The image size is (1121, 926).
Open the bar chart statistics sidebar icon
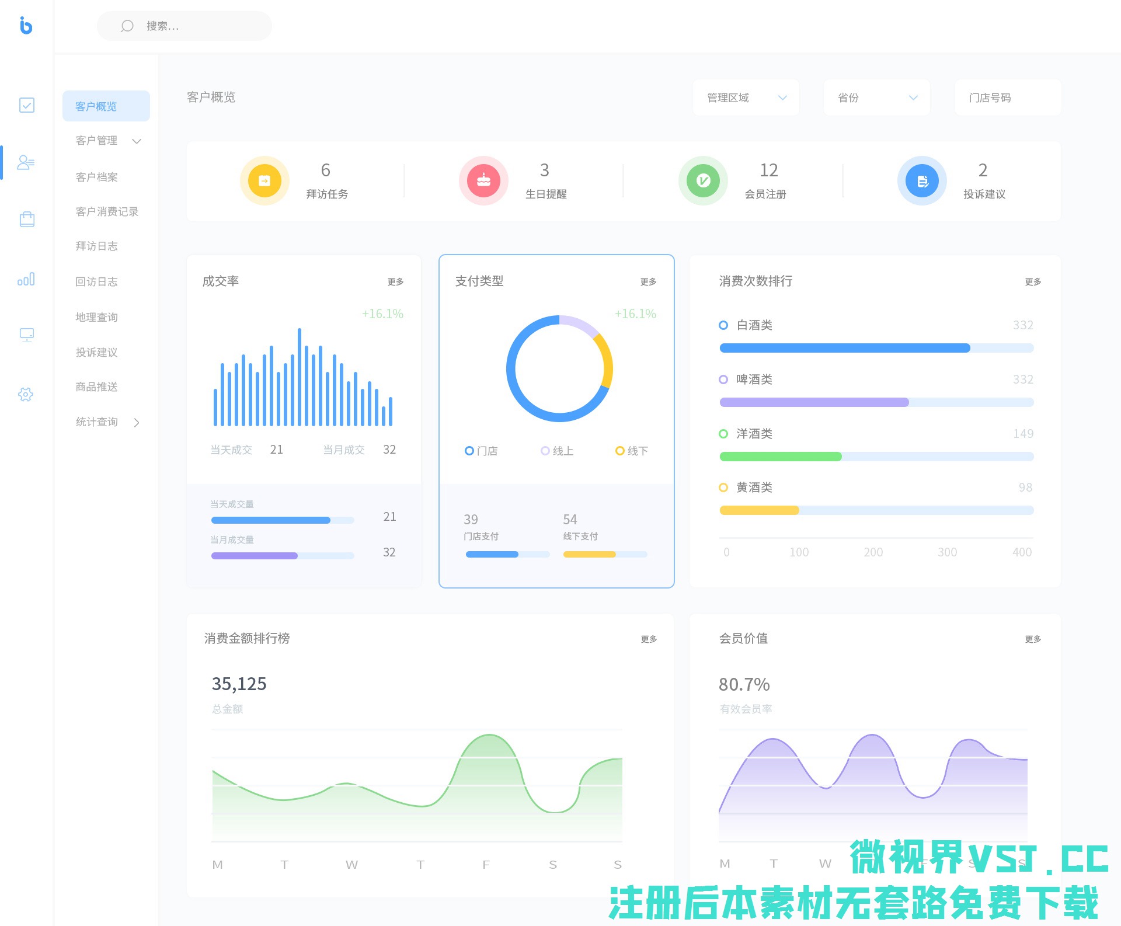tap(26, 279)
